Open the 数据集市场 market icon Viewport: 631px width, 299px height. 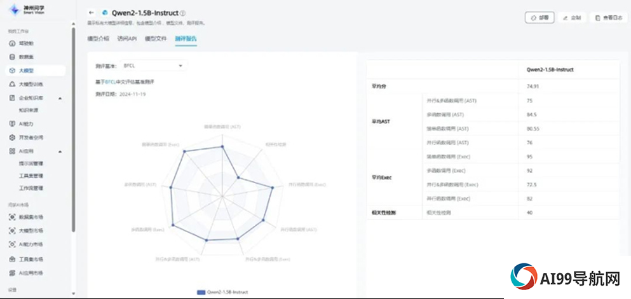click(x=12, y=217)
